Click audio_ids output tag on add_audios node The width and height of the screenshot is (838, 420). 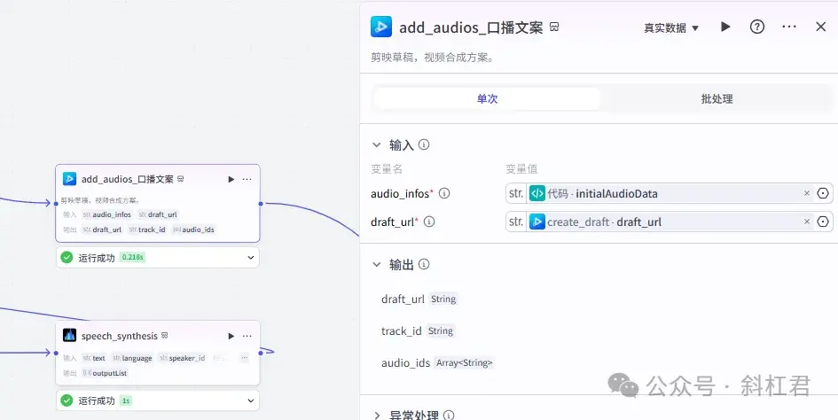click(x=193, y=229)
